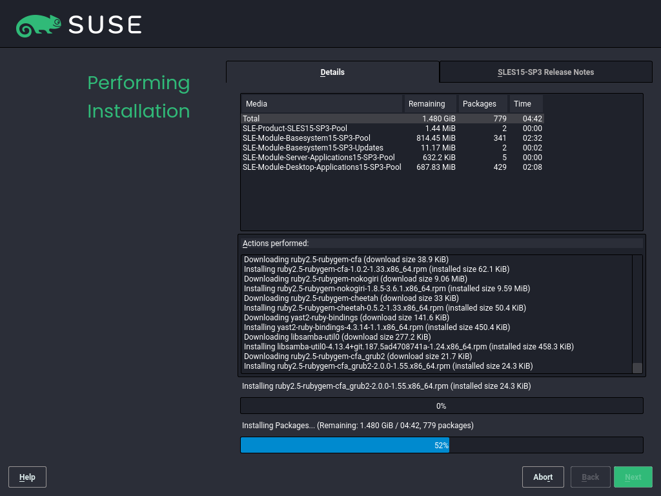Image resolution: width=661 pixels, height=496 pixels.
Task: Open the SLES15-SP3 Release Notes tab
Action: click(x=545, y=72)
